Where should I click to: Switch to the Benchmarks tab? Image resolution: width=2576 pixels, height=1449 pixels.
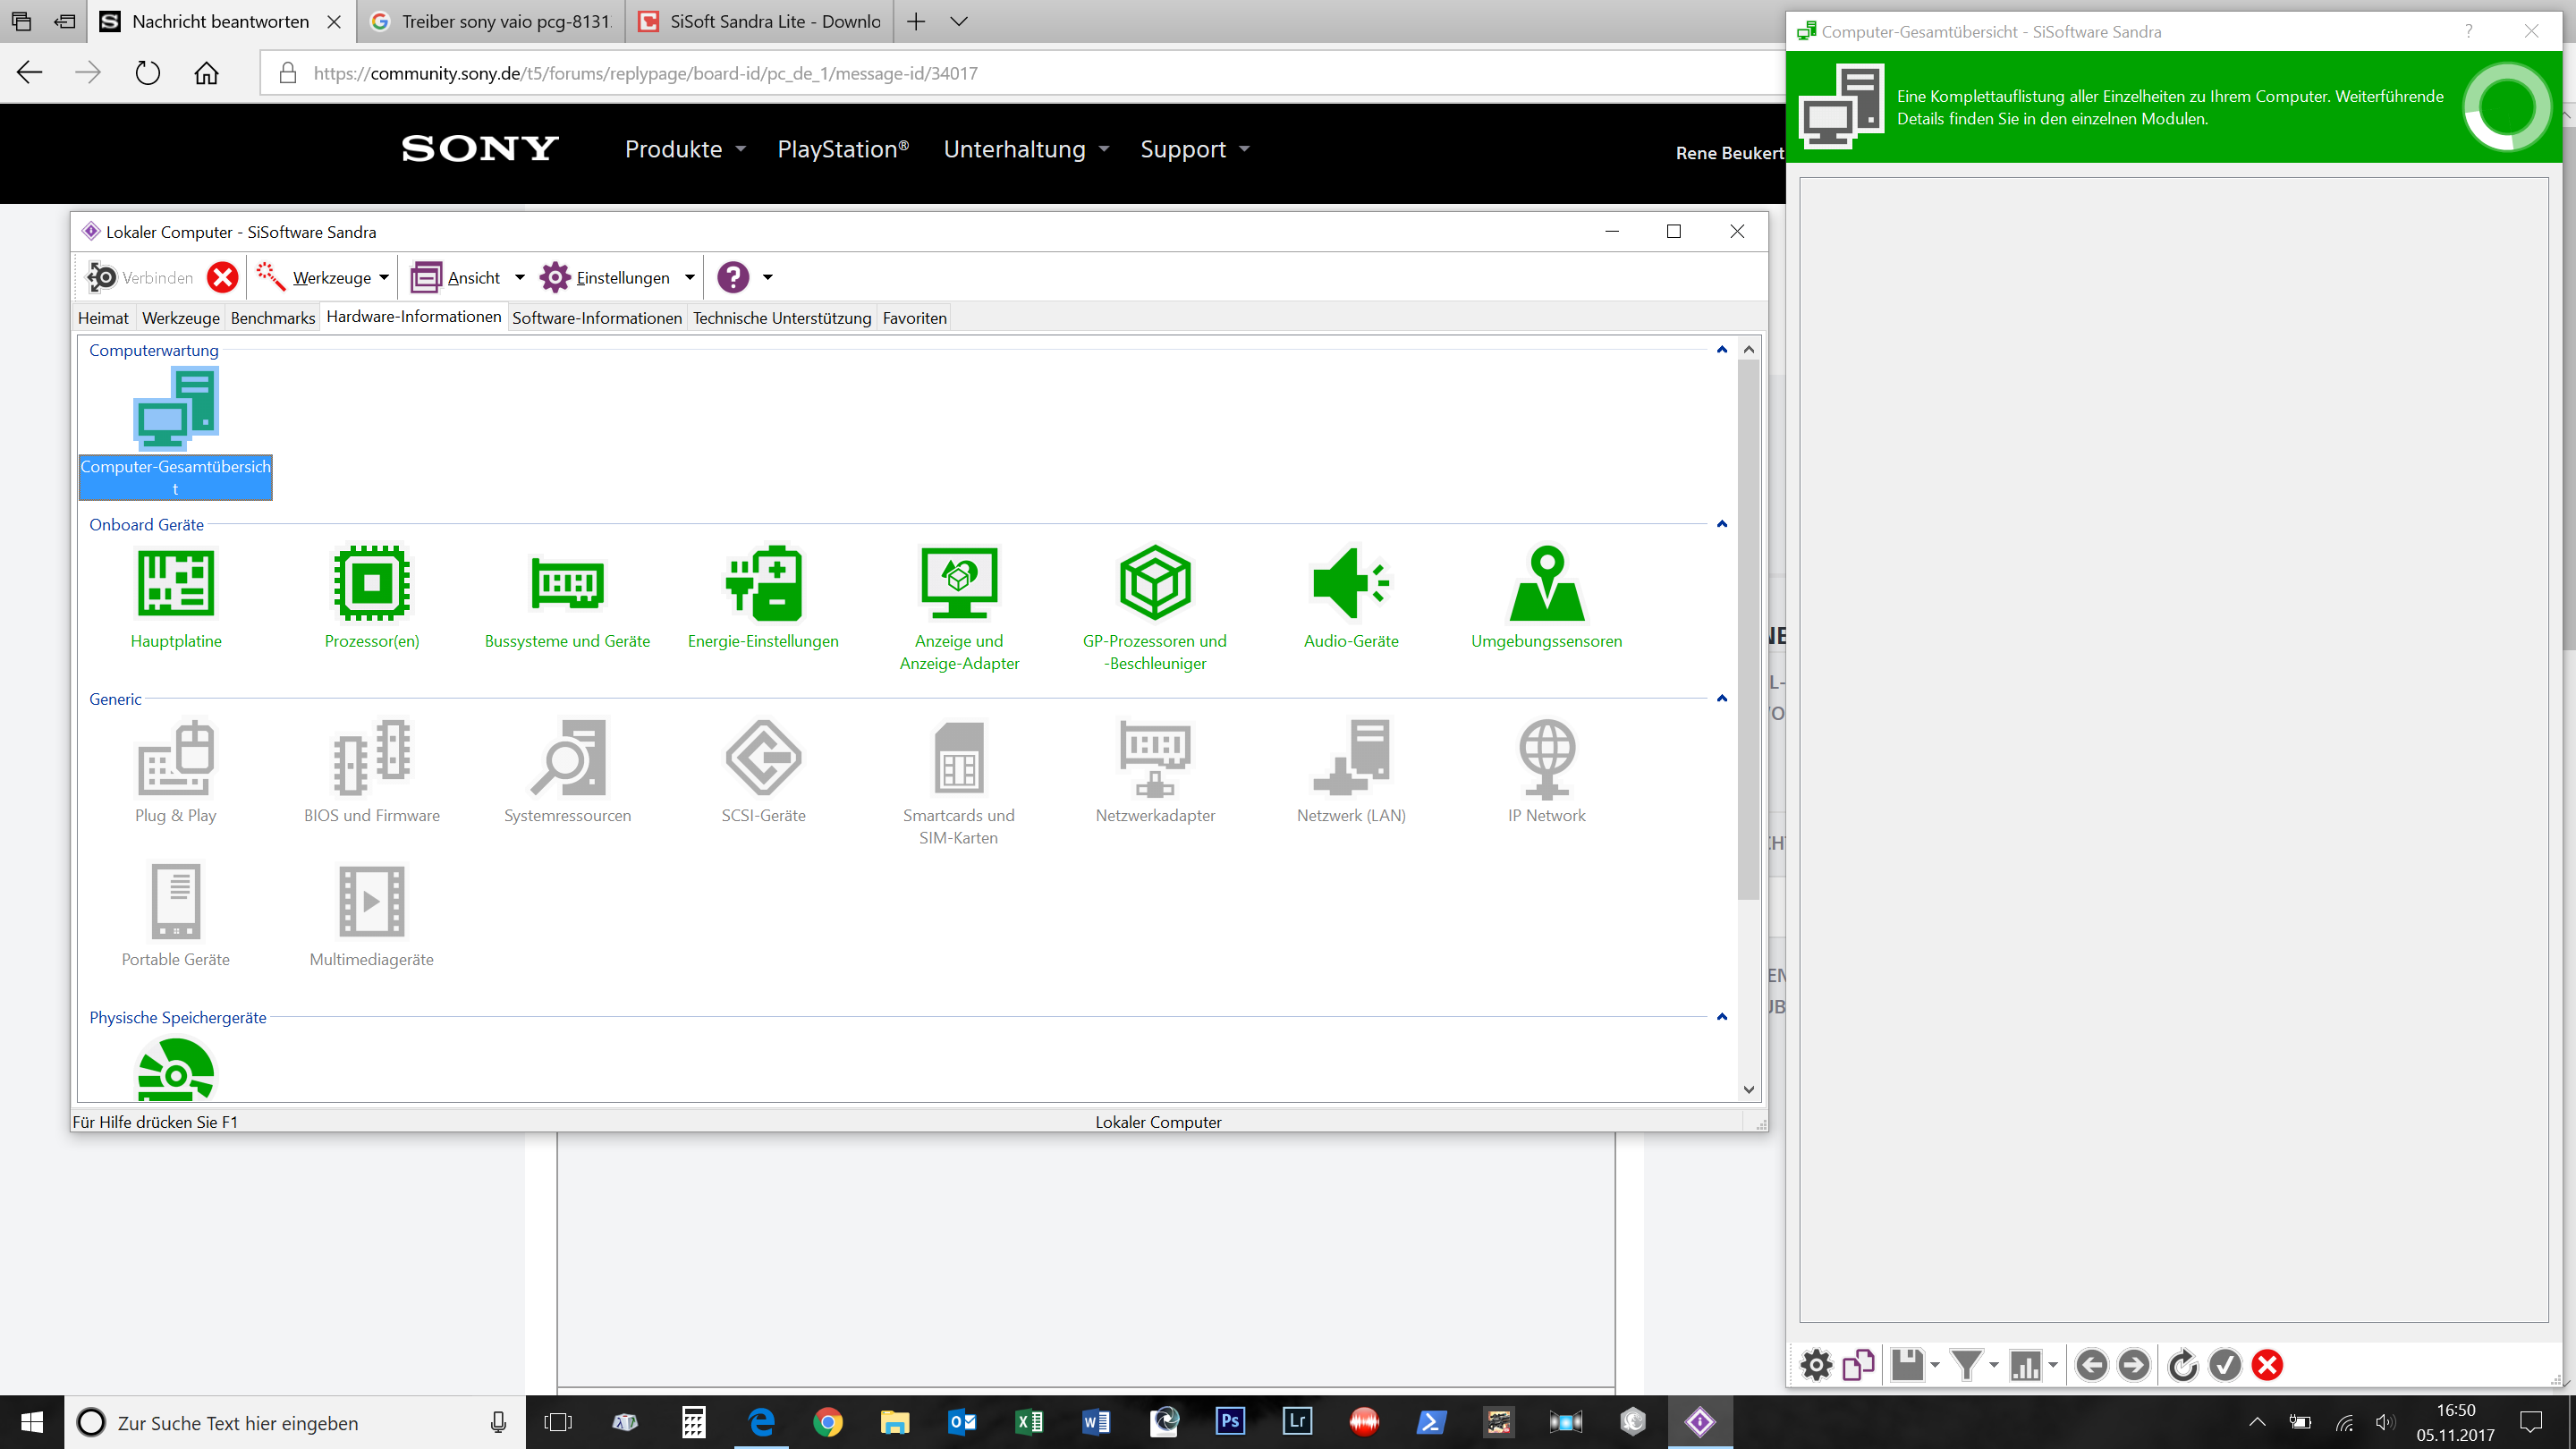(x=272, y=318)
